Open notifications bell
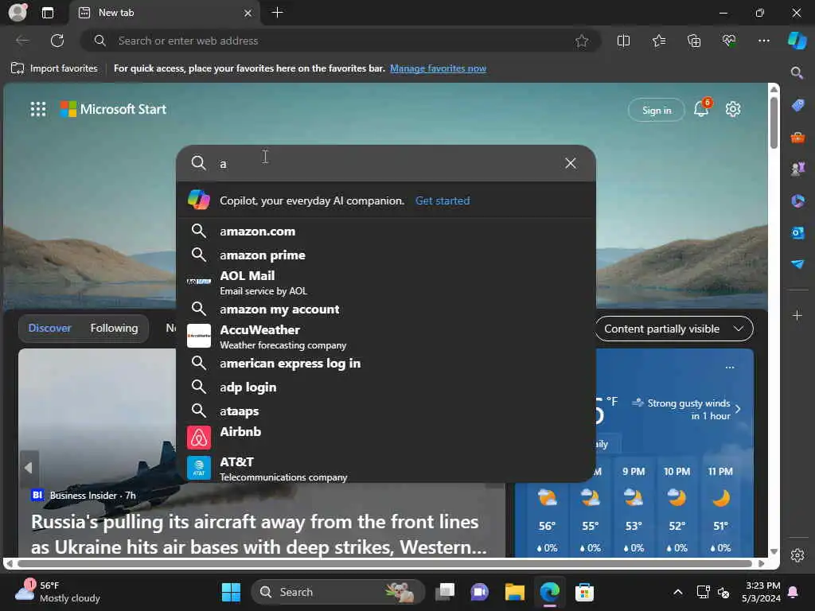The image size is (815, 611). (702, 108)
